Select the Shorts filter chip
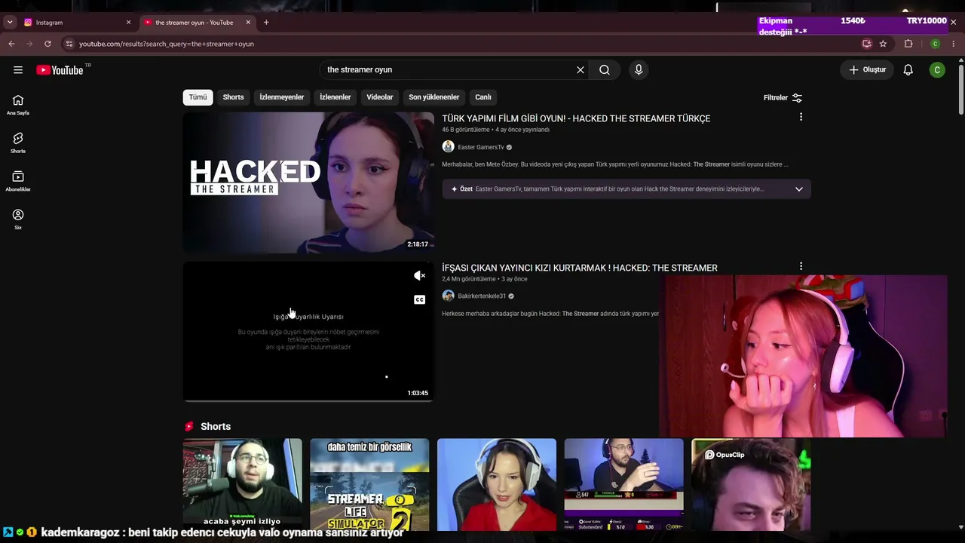 [x=233, y=97]
